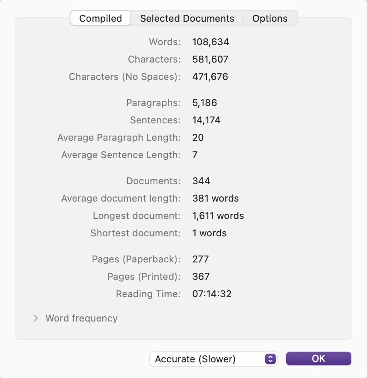Open the Selected Documents tab
The width and height of the screenshot is (367, 378).
coord(187,18)
